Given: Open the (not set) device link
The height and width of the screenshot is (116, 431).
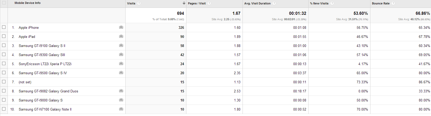Looking at the screenshot, I should pos(25,82).
